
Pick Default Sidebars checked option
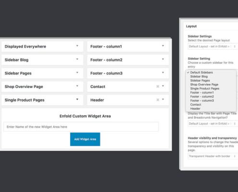201,72
